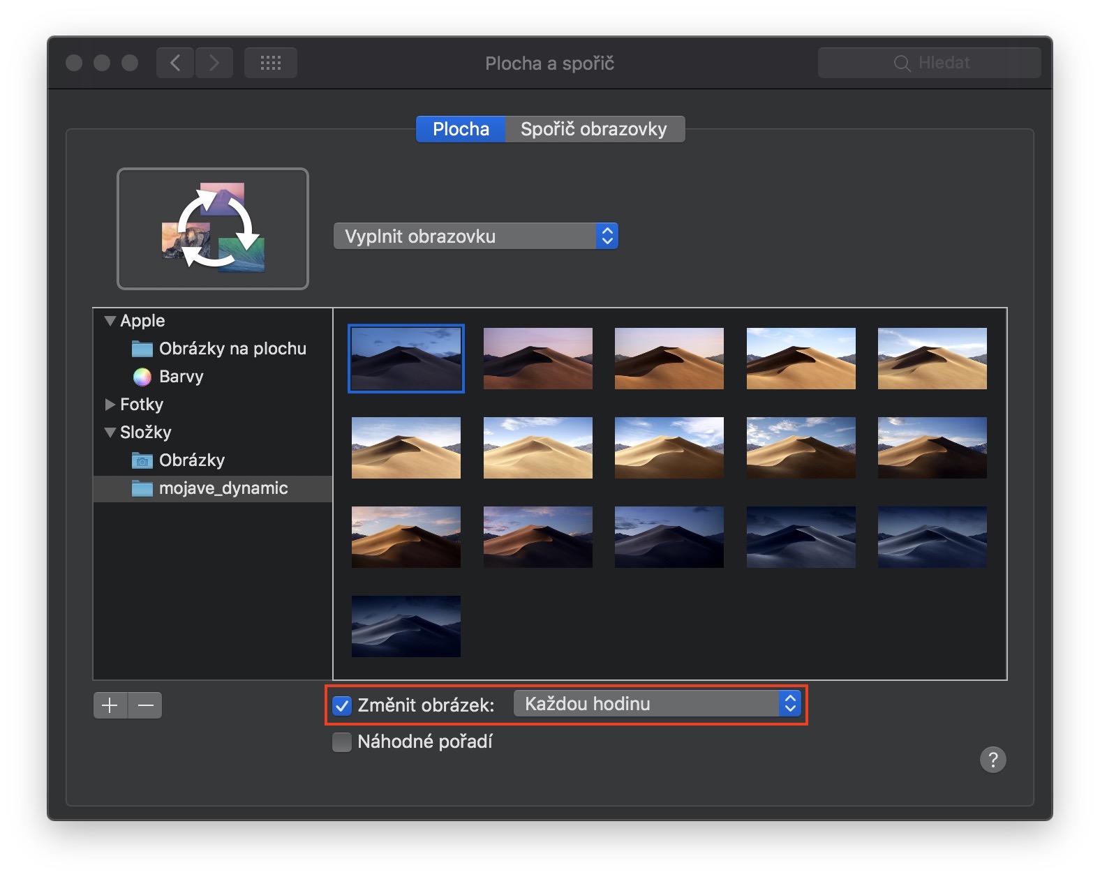The width and height of the screenshot is (1100, 879).
Task: Uncheck the Změnit obrázek checkbox
Action: click(x=342, y=705)
